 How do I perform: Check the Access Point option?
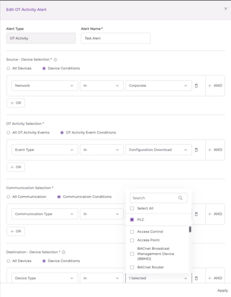(x=132, y=240)
